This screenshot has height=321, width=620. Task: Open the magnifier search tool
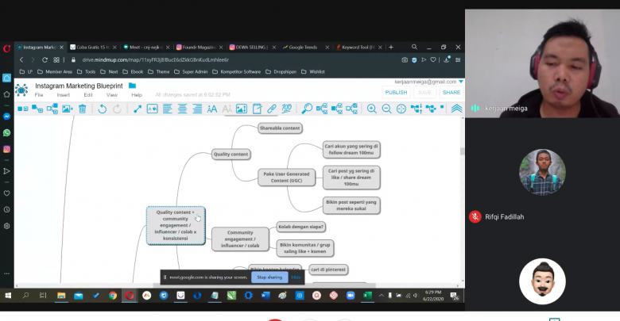[307, 109]
